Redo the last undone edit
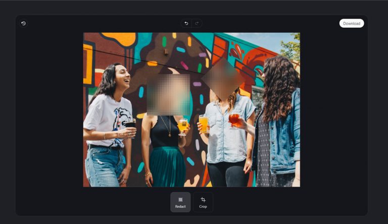This screenshot has height=224, width=388. pyautogui.click(x=197, y=23)
